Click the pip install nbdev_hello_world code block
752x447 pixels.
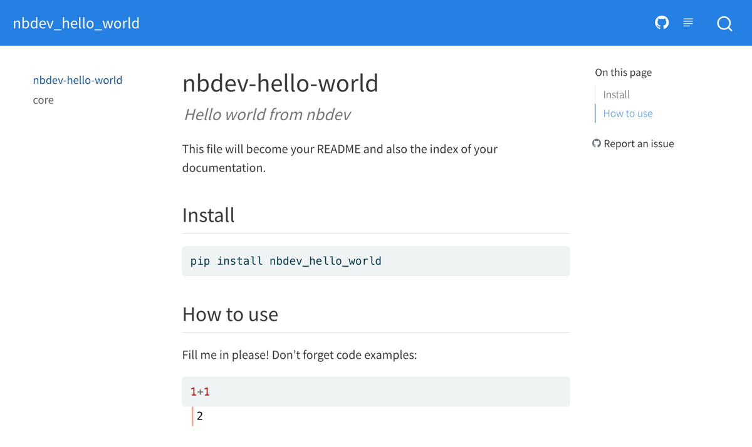[375, 261]
